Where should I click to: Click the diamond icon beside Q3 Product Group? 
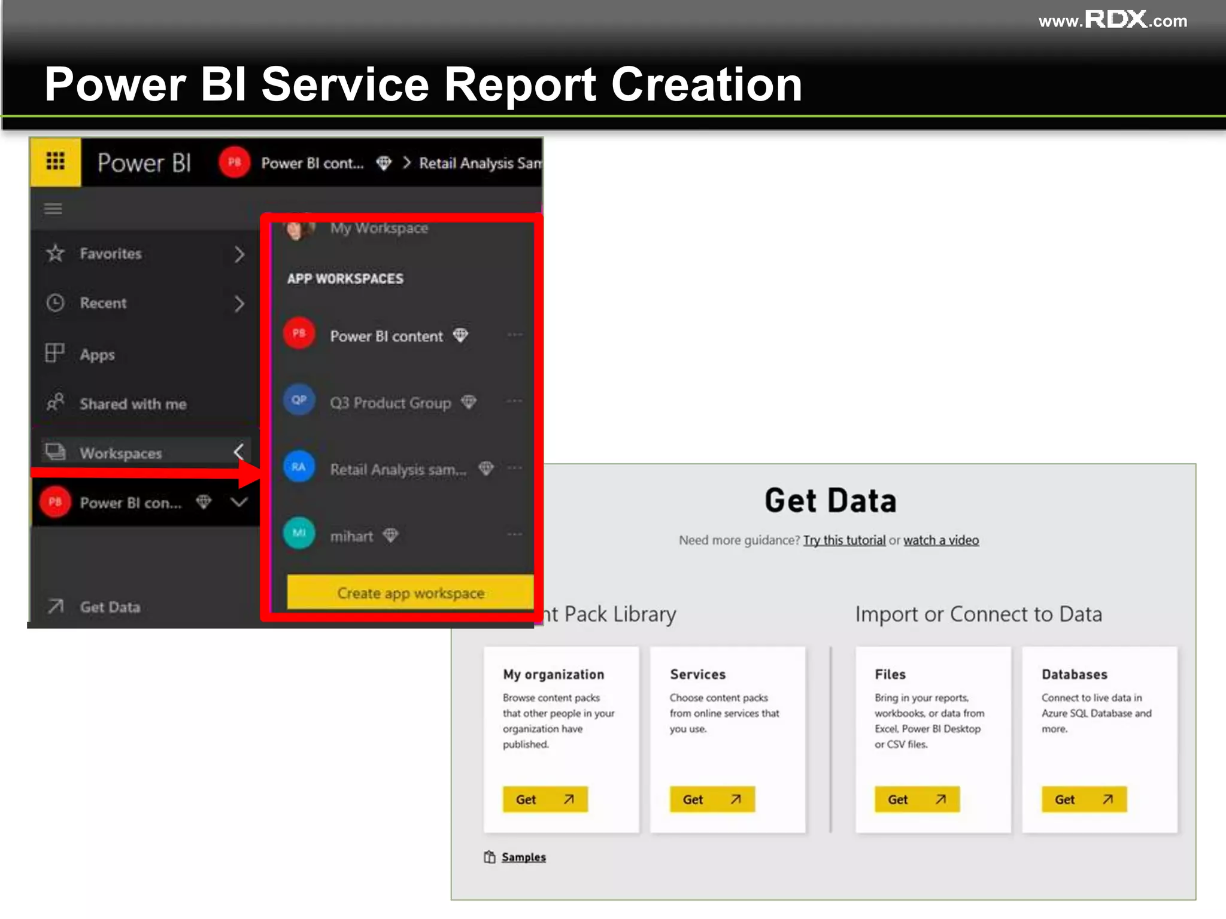point(469,402)
